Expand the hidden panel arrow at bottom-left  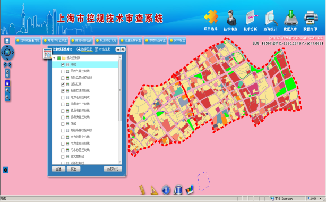coord(6,170)
